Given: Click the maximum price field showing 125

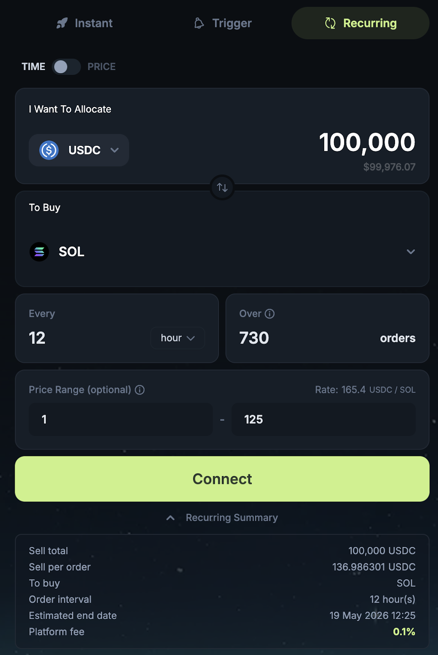Looking at the screenshot, I should click(323, 420).
